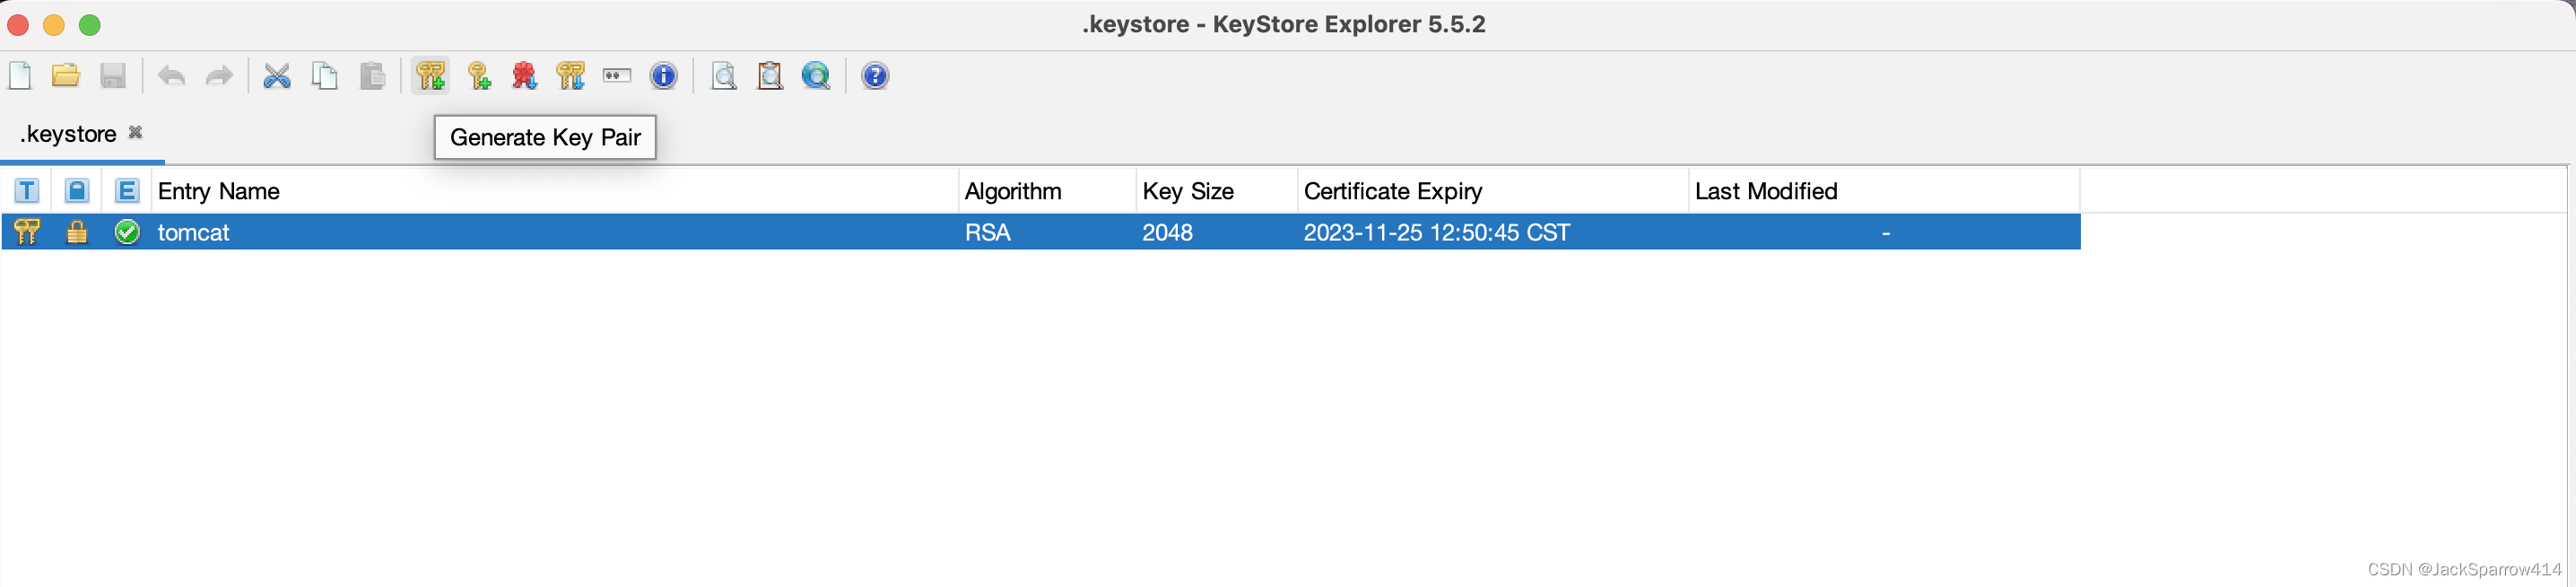Paste entry from clipboard
Image resolution: width=2576 pixels, height=587 pixels.
[x=372, y=76]
